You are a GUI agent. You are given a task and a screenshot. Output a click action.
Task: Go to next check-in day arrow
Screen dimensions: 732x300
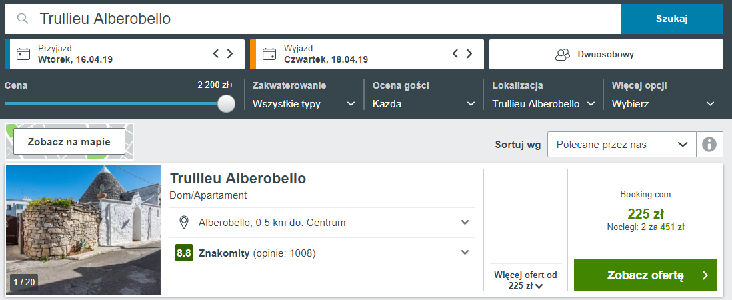[x=230, y=53]
